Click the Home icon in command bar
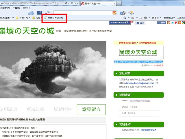 click(x=125, y=18)
